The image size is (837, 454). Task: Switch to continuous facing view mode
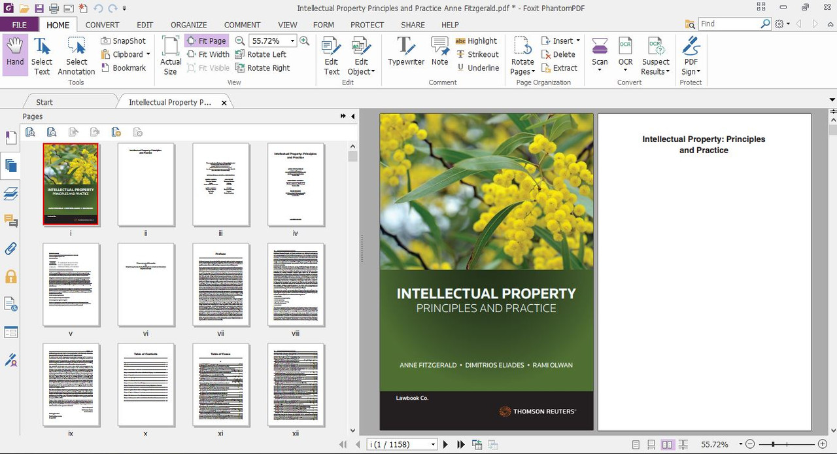tap(683, 444)
